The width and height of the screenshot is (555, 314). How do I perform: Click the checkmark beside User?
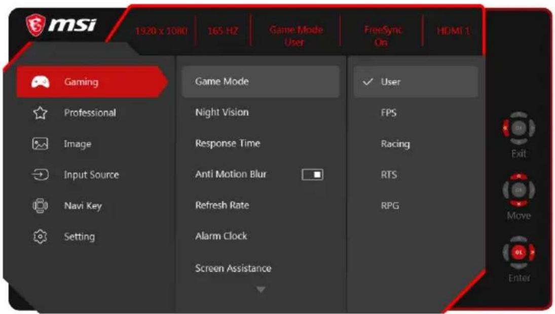pyautogui.click(x=368, y=82)
